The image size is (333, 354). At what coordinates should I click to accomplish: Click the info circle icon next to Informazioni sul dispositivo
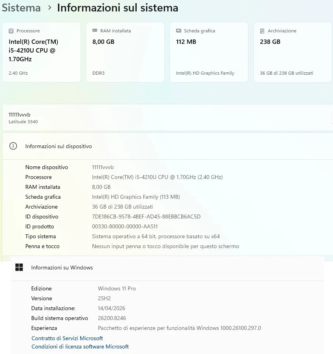tap(13, 146)
